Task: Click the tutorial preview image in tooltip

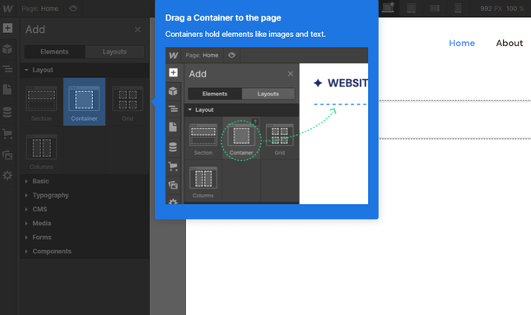Action: pyautogui.click(x=267, y=126)
